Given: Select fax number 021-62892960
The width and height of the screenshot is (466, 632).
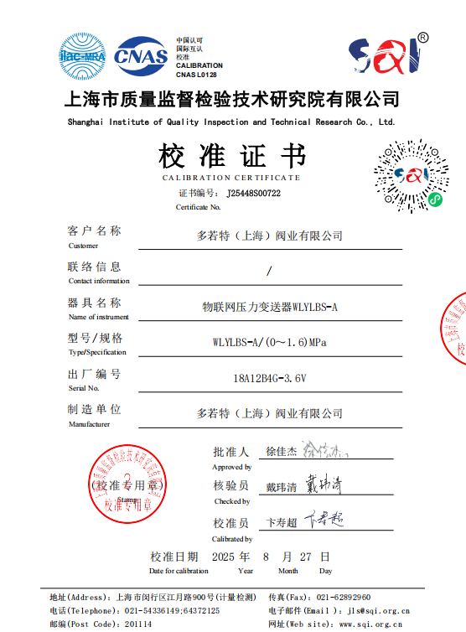Looking at the screenshot, I should click(x=344, y=598).
